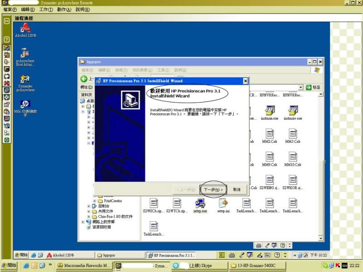Image resolution: width=363 pixels, height=272 pixels.
Task: Select the instmsiw.exe file
Action: click(293, 113)
